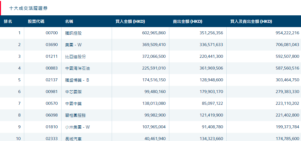Click the 十大成交活躍證券 section title
The width and height of the screenshot is (301, 141).
28,8
